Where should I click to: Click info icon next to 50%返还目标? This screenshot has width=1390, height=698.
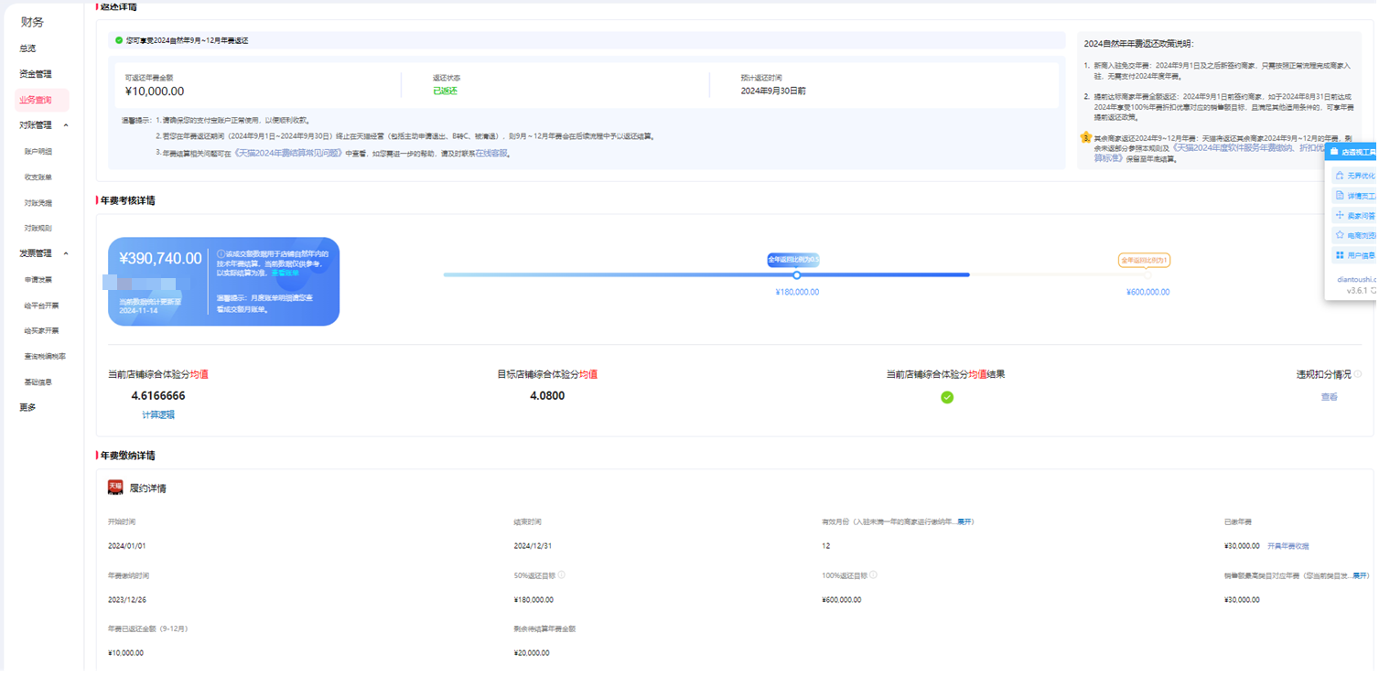(561, 575)
